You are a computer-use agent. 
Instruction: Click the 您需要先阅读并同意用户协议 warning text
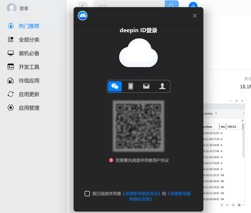pos(142,160)
